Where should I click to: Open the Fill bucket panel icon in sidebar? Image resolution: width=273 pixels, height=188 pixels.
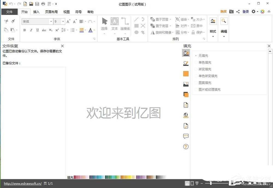pyautogui.click(x=186, y=53)
